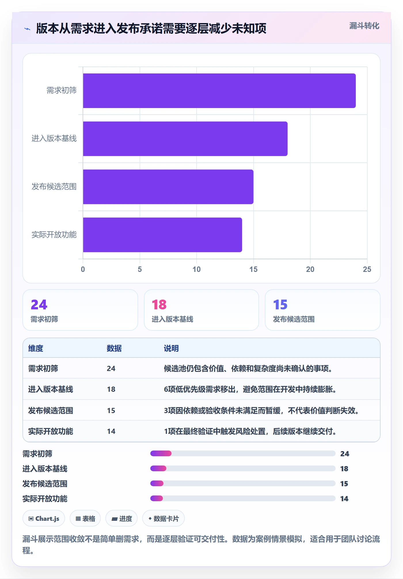This screenshot has width=403, height=579.
Task: Click the grid icon in the 表格 chip
Action: [x=78, y=519]
